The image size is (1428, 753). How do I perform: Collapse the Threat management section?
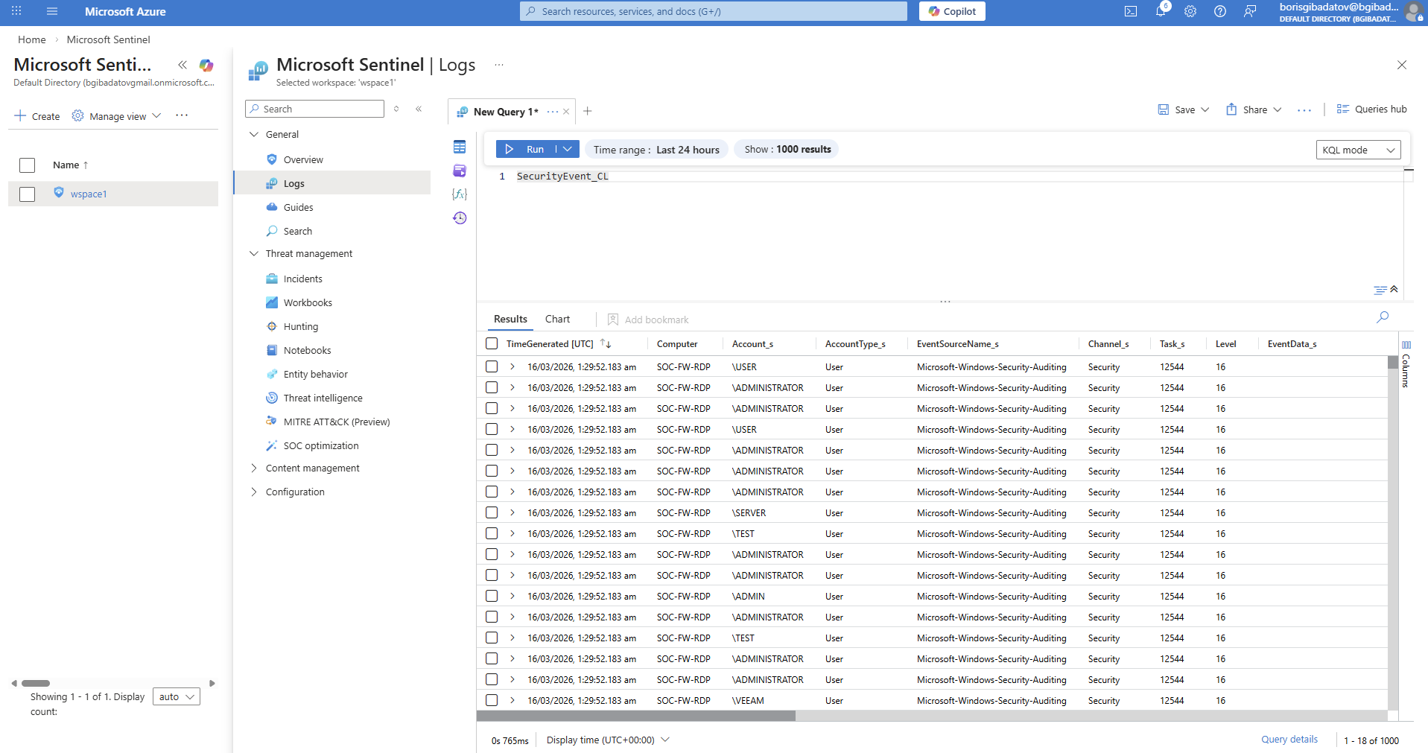(254, 253)
